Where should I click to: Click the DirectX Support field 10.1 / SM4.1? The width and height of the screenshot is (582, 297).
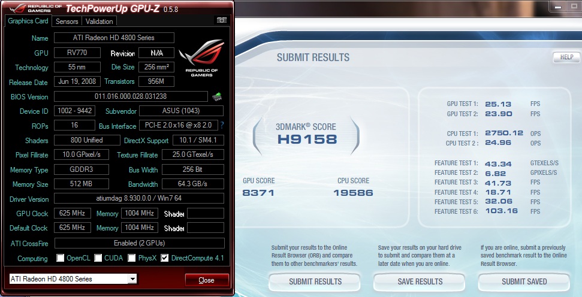pos(198,140)
